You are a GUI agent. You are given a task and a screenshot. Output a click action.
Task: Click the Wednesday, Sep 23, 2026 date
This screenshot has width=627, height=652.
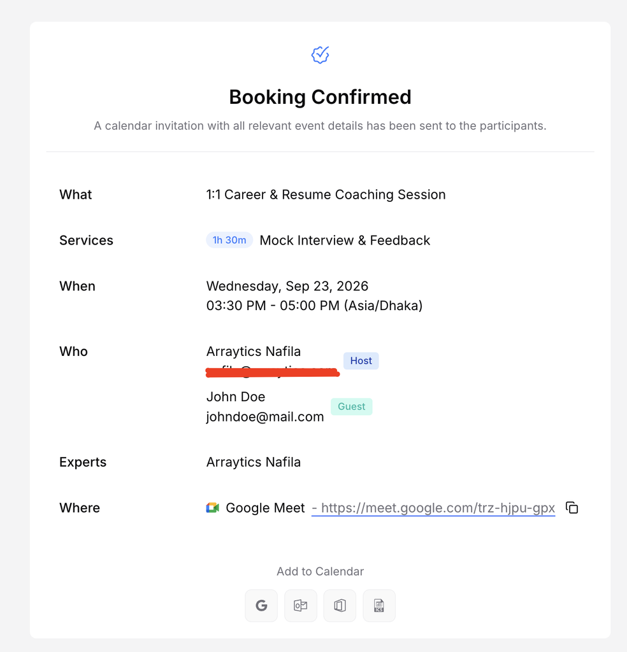[x=287, y=286]
